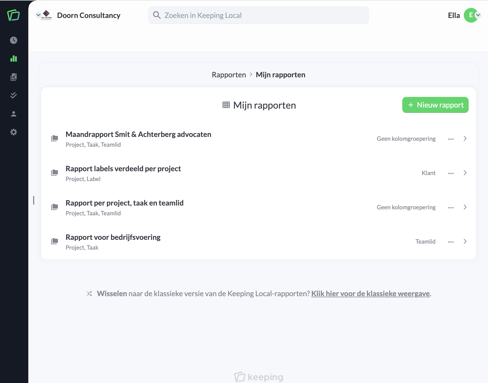Open Rapport voor bedrijfsvoering via its arrow
The width and height of the screenshot is (488, 383).
(465, 241)
